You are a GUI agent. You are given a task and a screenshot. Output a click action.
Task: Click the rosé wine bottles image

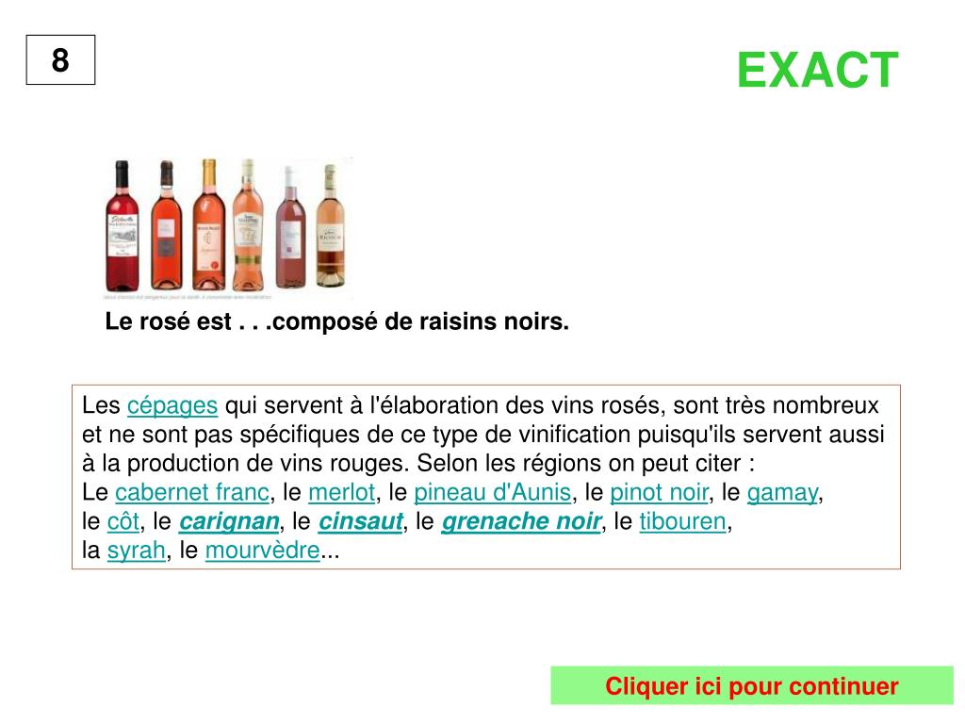[228, 226]
